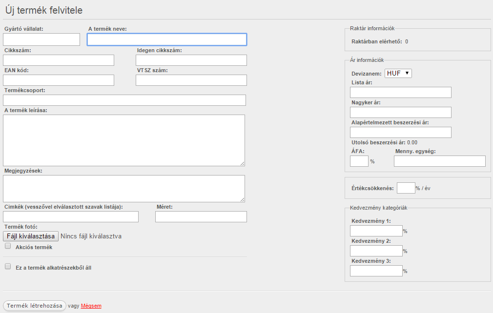The width and height of the screenshot is (493, 313).
Task: Click inside the Megjegyzések textarea
Action: click(x=124, y=189)
